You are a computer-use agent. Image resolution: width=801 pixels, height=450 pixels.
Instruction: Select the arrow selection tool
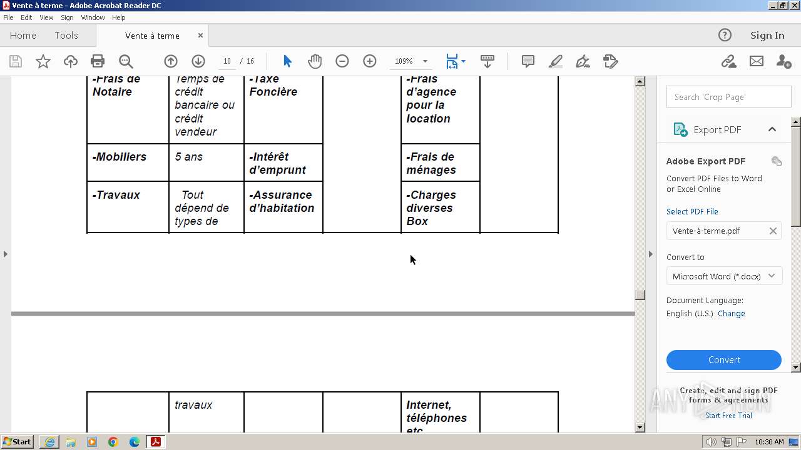click(x=287, y=61)
